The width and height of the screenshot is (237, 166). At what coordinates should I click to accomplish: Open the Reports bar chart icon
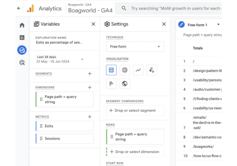[22, 37]
